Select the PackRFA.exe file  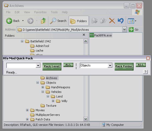(101, 35)
